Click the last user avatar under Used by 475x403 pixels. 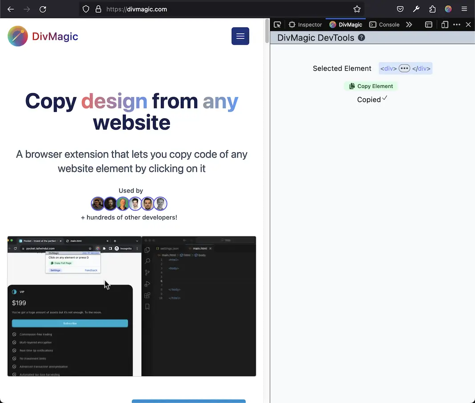pos(160,204)
